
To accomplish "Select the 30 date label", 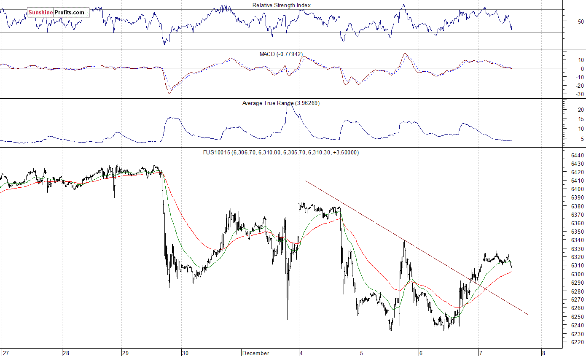I will click(185, 353).
